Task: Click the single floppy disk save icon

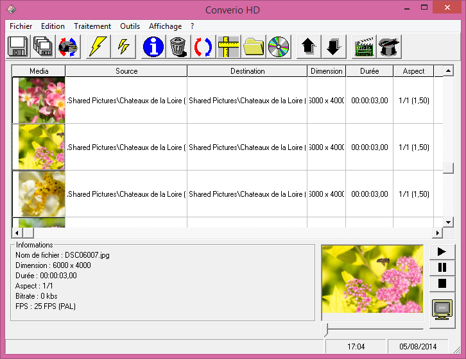Action: [x=18, y=46]
